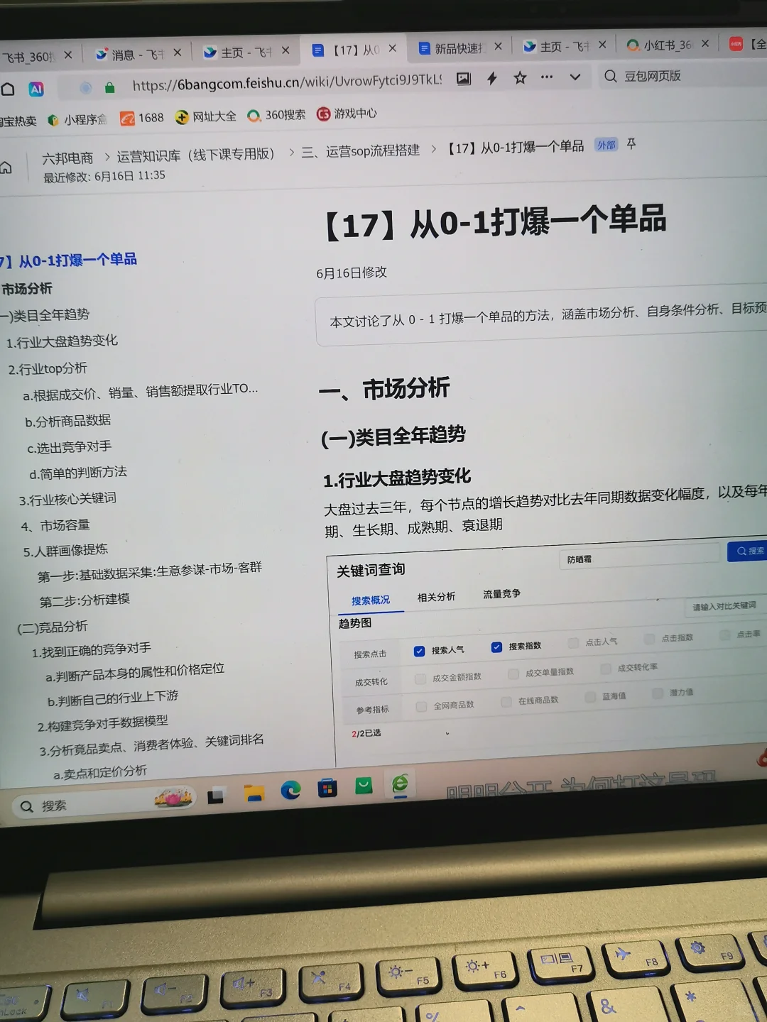Jump to 1.找到正确的竞争对手 in the outline
767x1022 pixels.
tap(92, 650)
